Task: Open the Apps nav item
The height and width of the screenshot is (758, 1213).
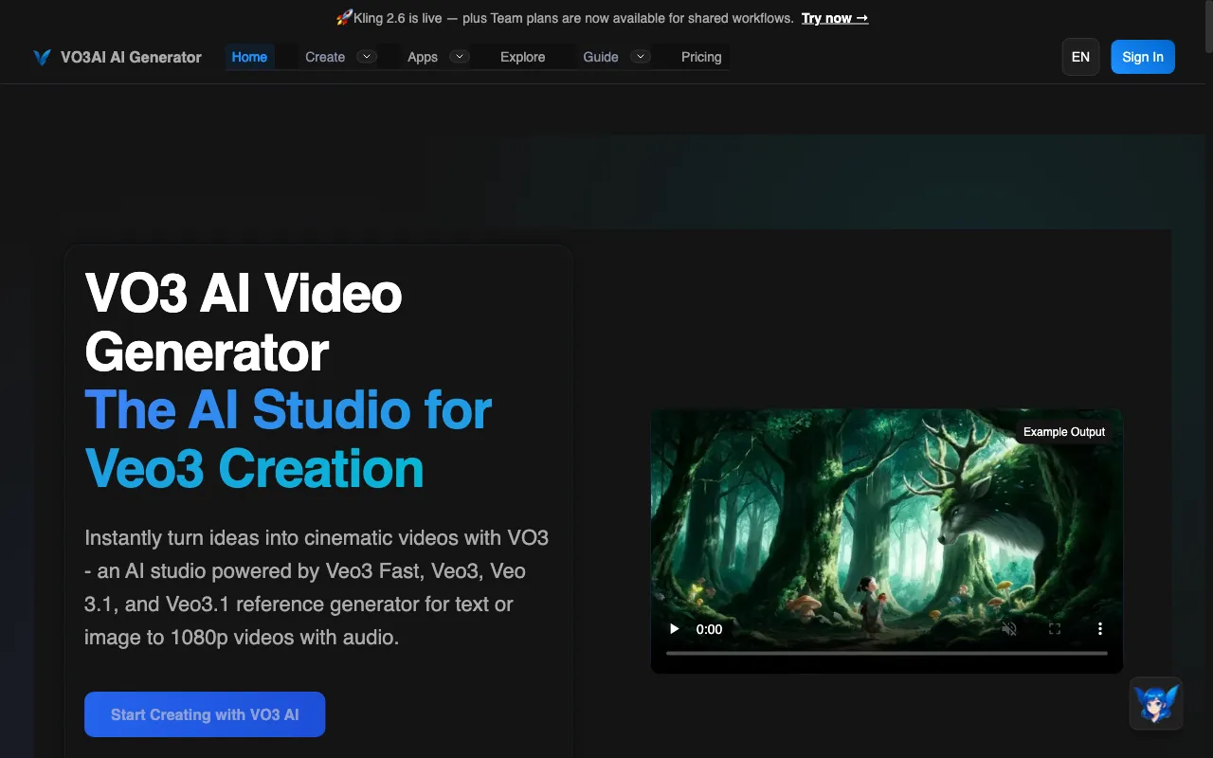Action: click(x=423, y=57)
